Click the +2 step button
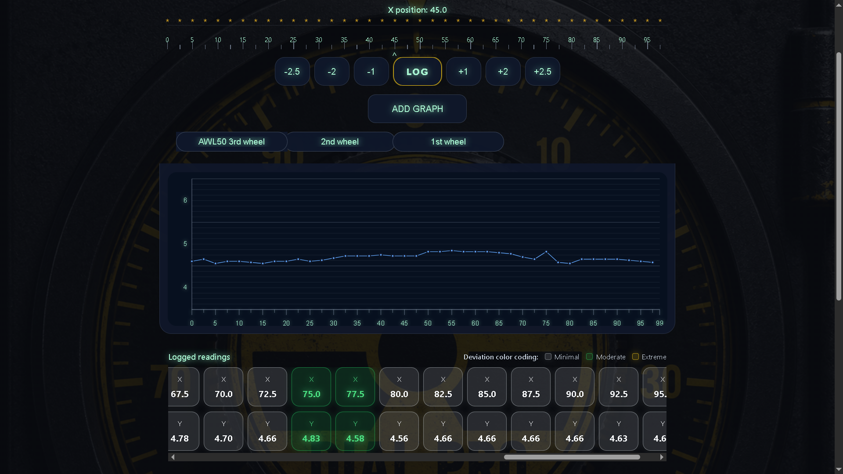The image size is (843, 474). click(x=503, y=72)
